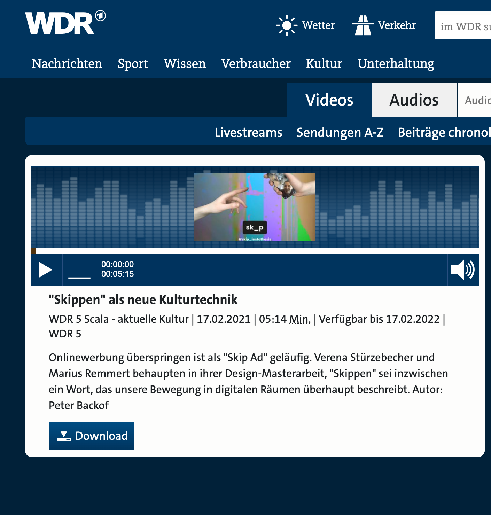Play the audio clip
This screenshot has height=515, width=491.
tap(46, 270)
